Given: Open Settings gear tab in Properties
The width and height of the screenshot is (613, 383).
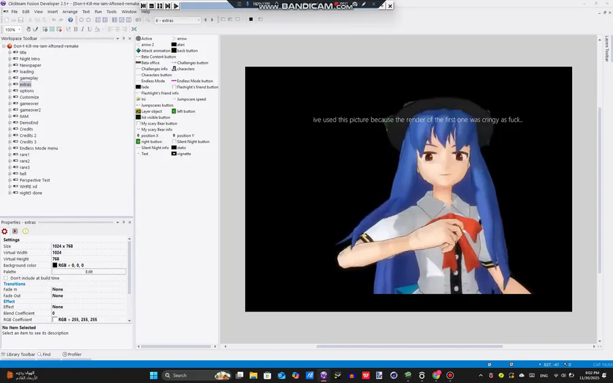Looking at the screenshot, I should click(x=5, y=231).
